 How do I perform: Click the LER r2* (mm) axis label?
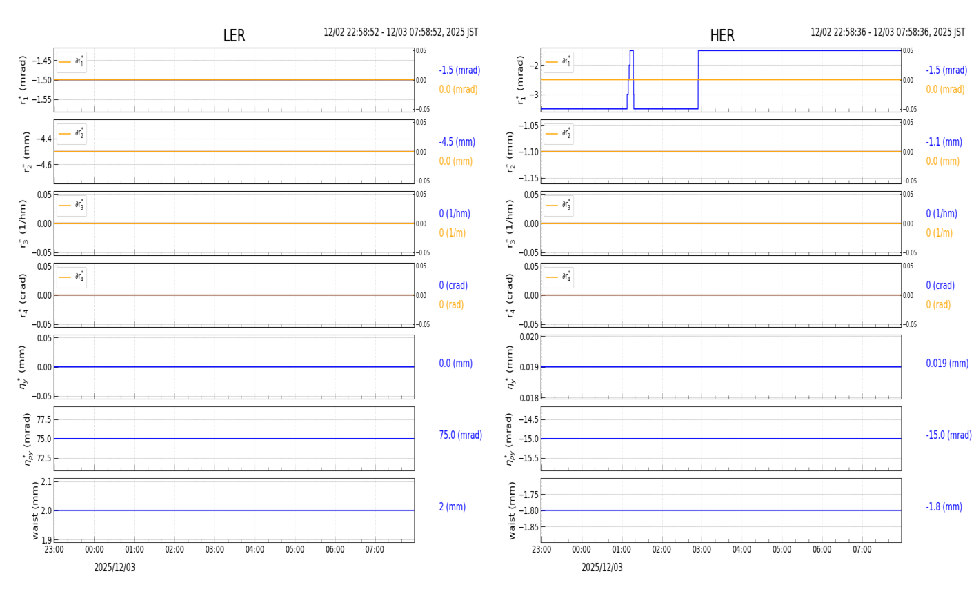(27, 152)
